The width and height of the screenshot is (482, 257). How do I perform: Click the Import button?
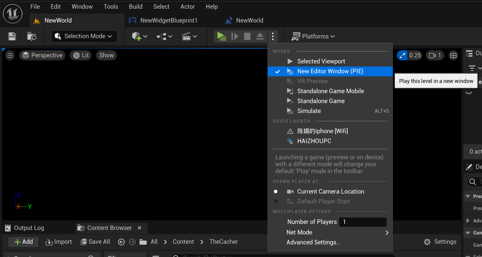point(59,242)
